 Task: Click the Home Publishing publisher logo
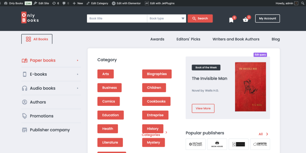click(196, 144)
